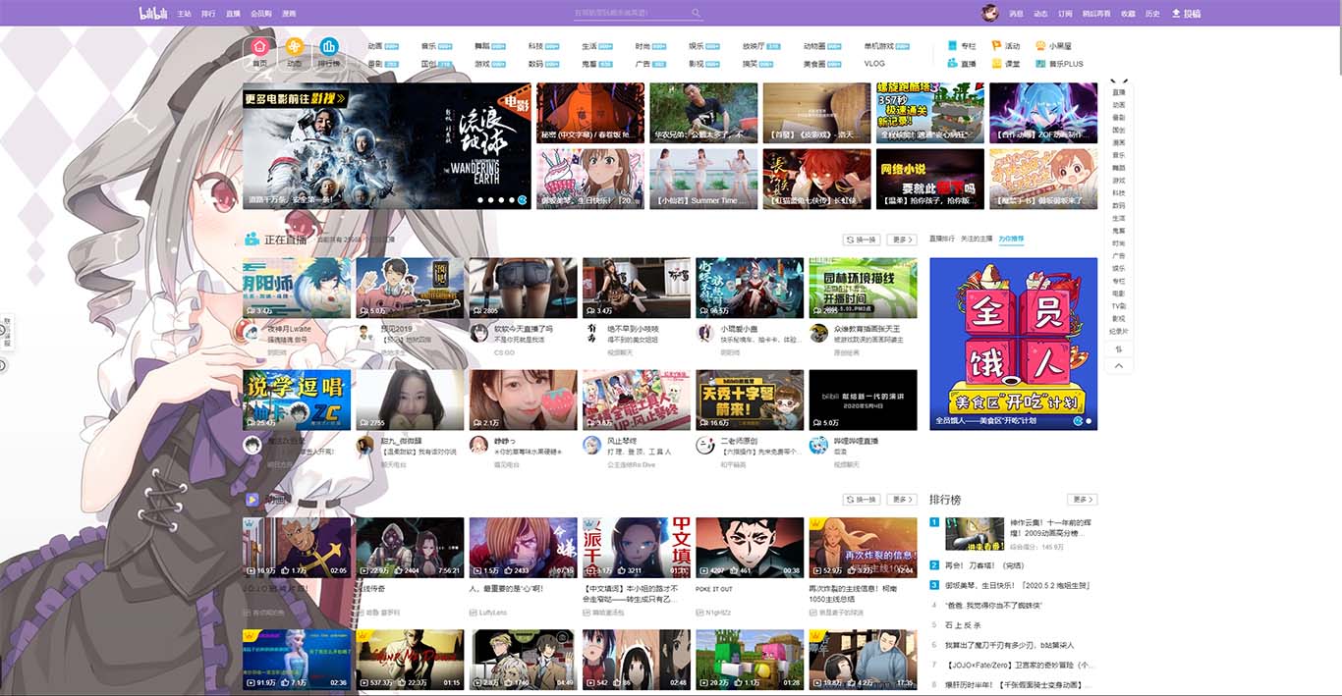Switch to the 关注的主播 tab

pyautogui.click(x=977, y=239)
